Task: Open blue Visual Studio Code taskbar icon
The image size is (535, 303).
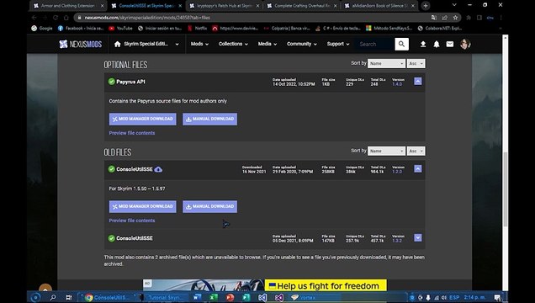Action: (x=262, y=298)
